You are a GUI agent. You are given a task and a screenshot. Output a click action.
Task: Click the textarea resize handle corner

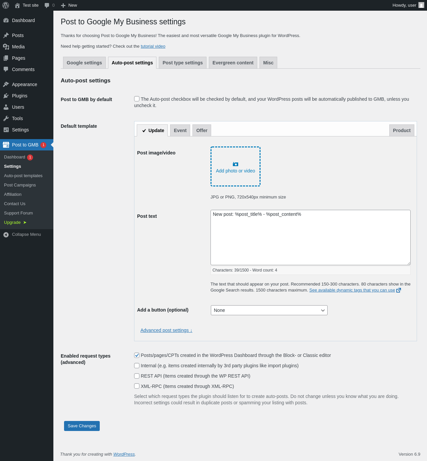408,263
